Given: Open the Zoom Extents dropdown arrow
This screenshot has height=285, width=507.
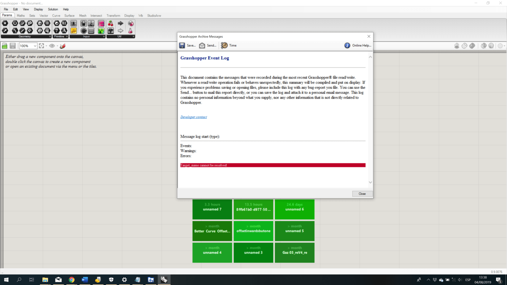Looking at the screenshot, I should (x=46, y=46).
